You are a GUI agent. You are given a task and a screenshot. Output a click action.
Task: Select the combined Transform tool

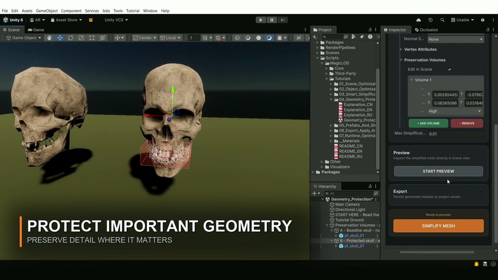(x=103, y=38)
